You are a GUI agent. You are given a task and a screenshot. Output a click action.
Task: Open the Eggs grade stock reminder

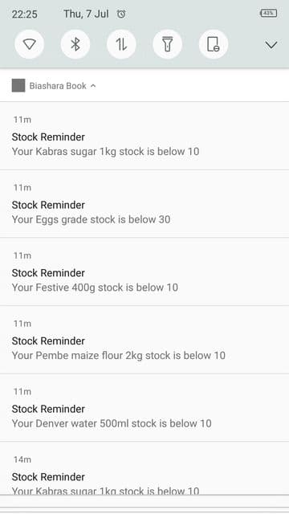(x=144, y=203)
